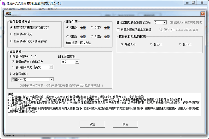Expand the retry count 重复翻译次数 dropdown

(164, 23)
